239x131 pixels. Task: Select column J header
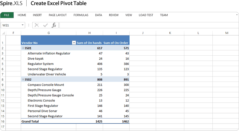click(x=143, y=33)
